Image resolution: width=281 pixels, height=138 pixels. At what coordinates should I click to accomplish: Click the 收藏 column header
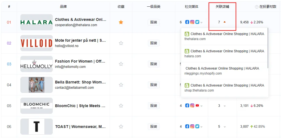point(121,7)
